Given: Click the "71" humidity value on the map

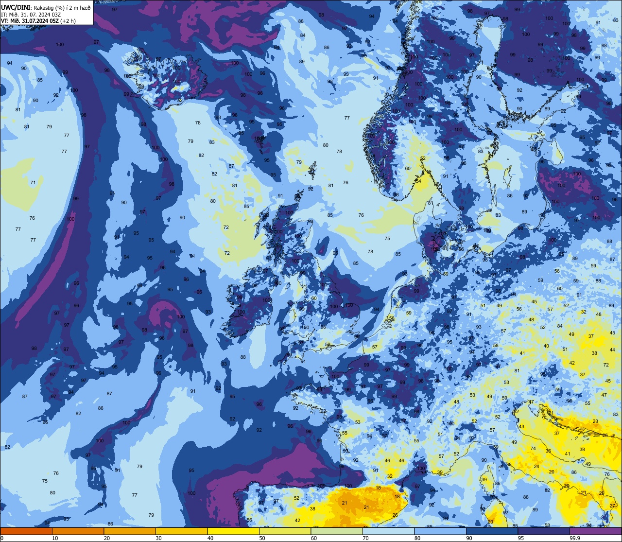Looking at the screenshot, I should pyautogui.click(x=33, y=183).
